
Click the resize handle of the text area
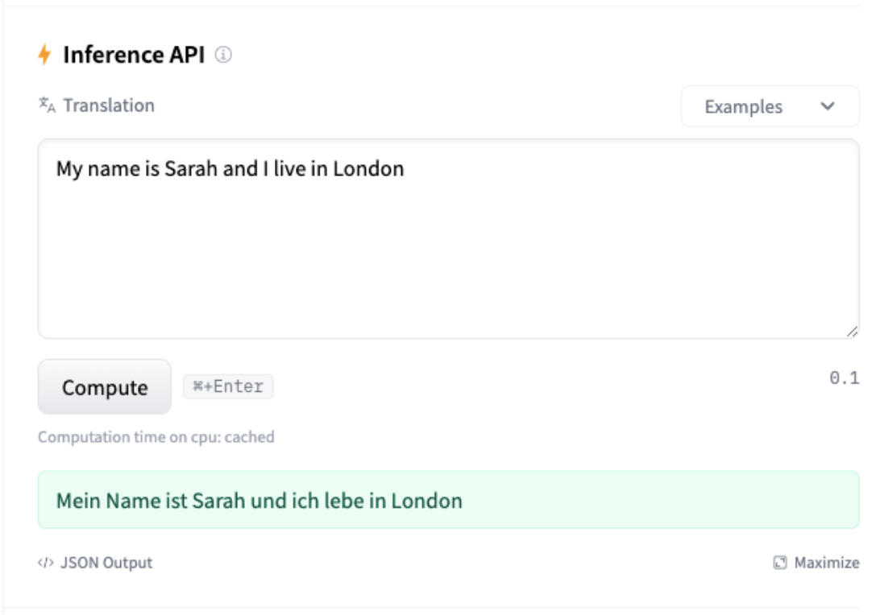(x=852, y=332)
